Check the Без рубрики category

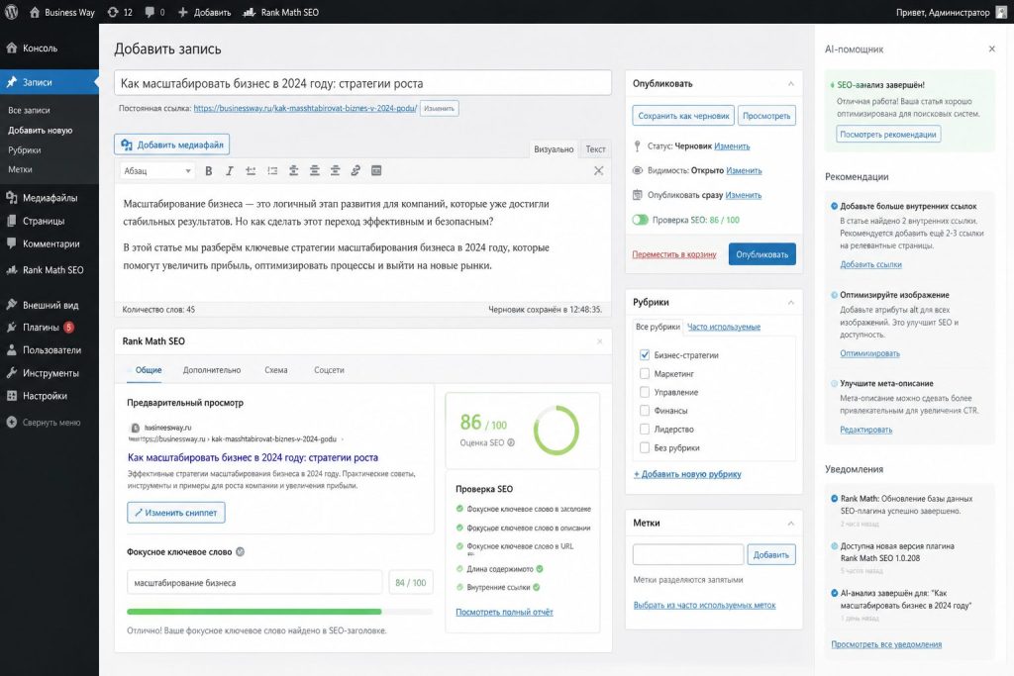(x=644, y=448)
